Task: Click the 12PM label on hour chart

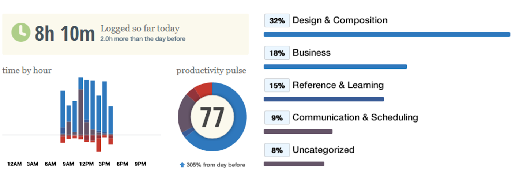Action: pos(86,164)
